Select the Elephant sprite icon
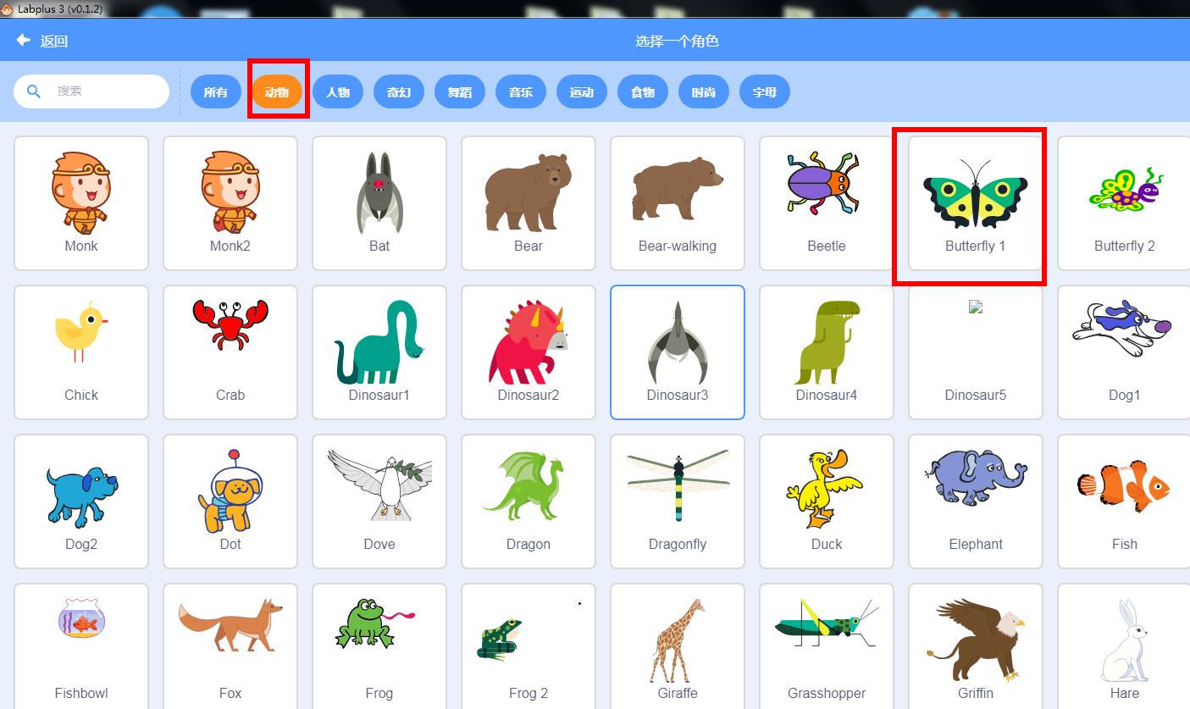Screen dimensions: 1190x709 (976, 477)
